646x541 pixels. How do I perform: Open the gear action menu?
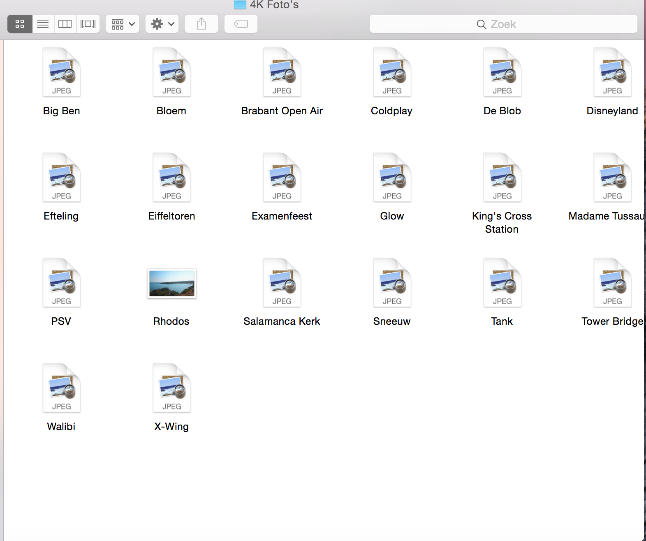point(162,24)
